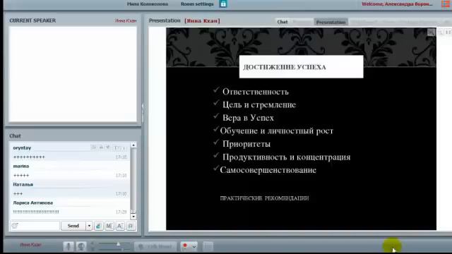Screen dimensions: 452x254
Task: Open the colorful grid icon in top-right corner
Action: [x=446, y=4]
